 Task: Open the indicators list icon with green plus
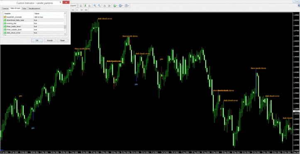click(x=115, y=6)
